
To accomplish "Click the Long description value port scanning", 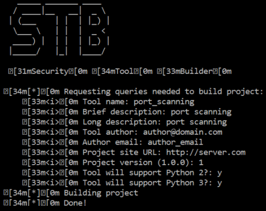I will 196,123.
